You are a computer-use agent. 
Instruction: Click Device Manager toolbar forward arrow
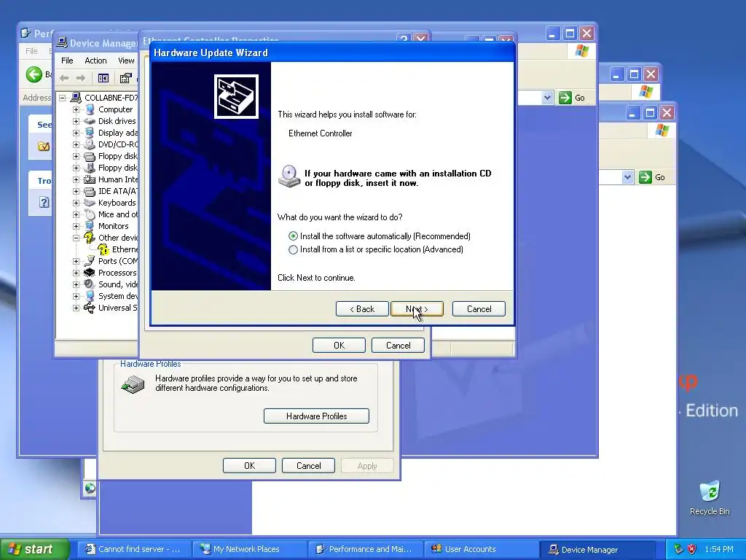click(81, 78)
